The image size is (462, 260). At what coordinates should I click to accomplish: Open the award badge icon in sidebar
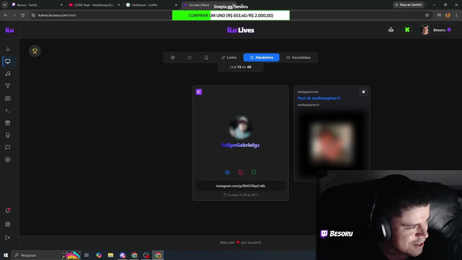[x=8, y=135]
